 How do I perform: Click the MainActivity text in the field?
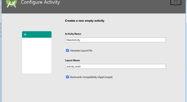click(x=73, y=40)
